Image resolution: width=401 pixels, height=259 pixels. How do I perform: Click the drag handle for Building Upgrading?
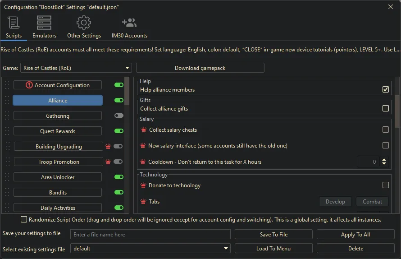(7, 146)
